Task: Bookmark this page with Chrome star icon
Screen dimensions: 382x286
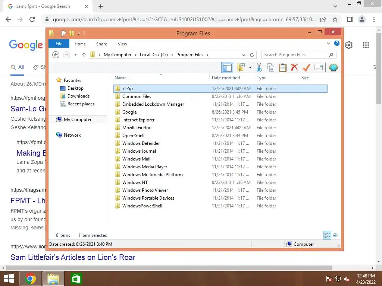Action: tap(335, 19)
